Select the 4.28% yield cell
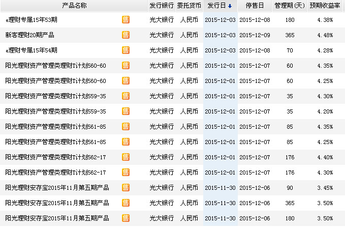 point(325,50)
